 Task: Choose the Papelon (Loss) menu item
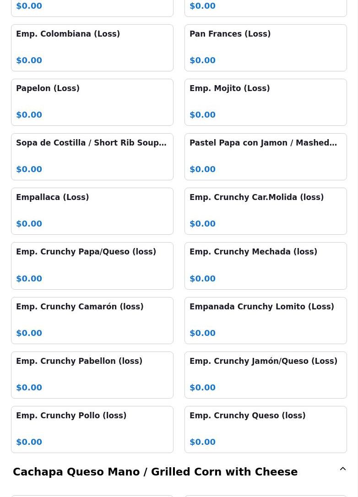pos(92,103)
